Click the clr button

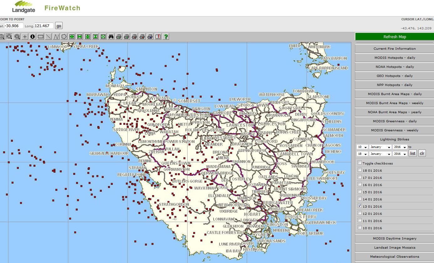click(422, 153)
